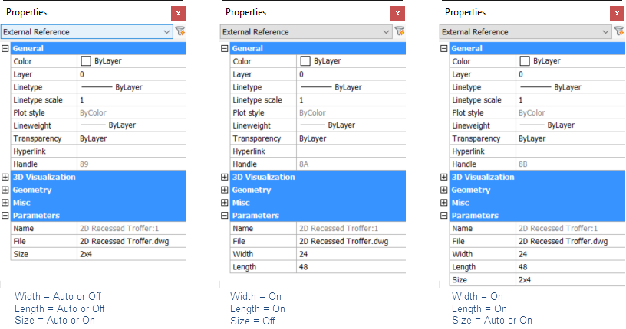Open External Reference dropdown in right panel

point(606,32)
